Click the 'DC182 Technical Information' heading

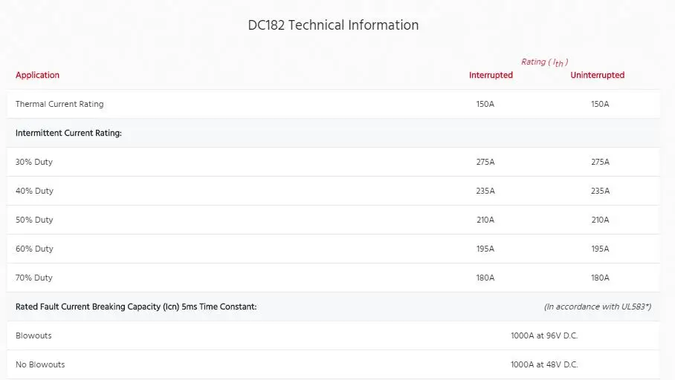coord(333,25)
